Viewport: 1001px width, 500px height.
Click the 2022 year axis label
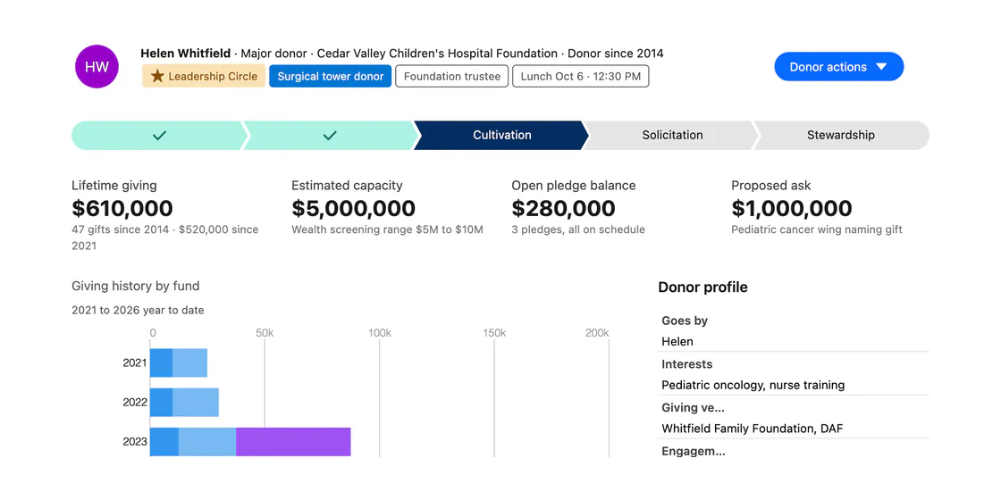(x=135, y=403)
